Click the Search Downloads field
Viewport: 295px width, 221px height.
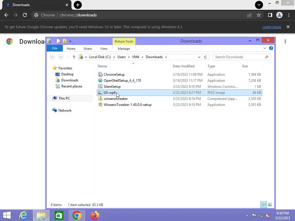(242, 57)
